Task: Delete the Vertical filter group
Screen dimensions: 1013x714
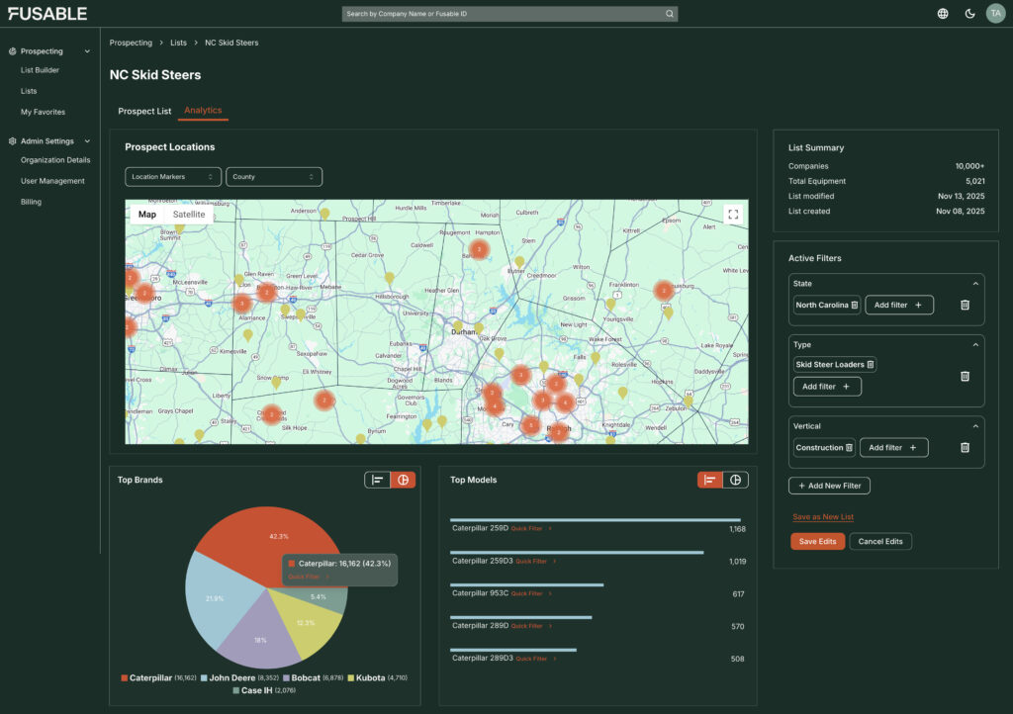Action: pyautogui.click(x=965, y=448)
